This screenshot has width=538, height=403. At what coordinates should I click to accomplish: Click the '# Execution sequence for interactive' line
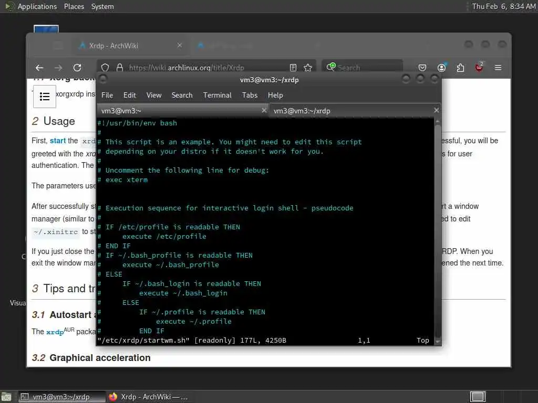coord(225,208)
